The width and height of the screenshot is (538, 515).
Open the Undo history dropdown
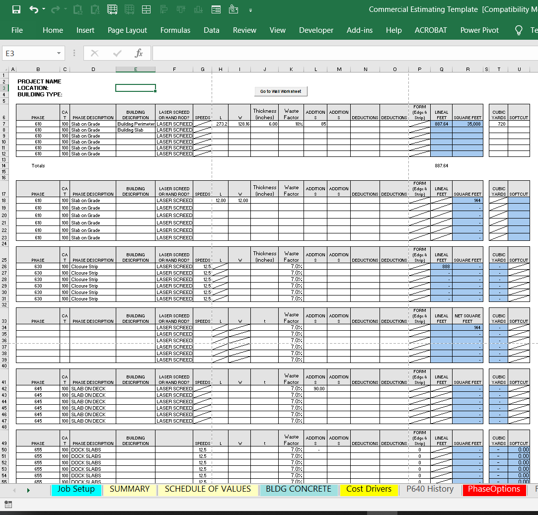click(x=44, y=9)
